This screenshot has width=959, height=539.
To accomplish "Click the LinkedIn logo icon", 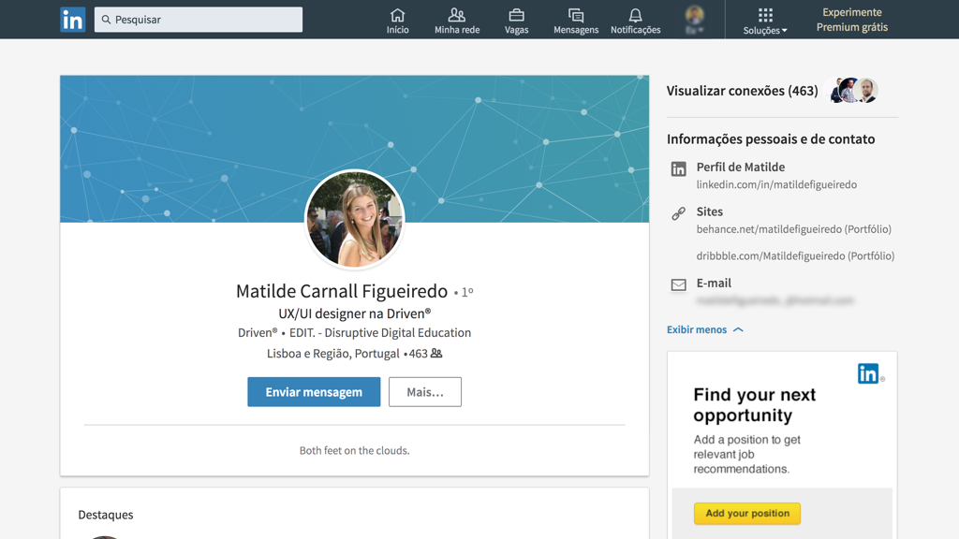I will tap(72, 20).
